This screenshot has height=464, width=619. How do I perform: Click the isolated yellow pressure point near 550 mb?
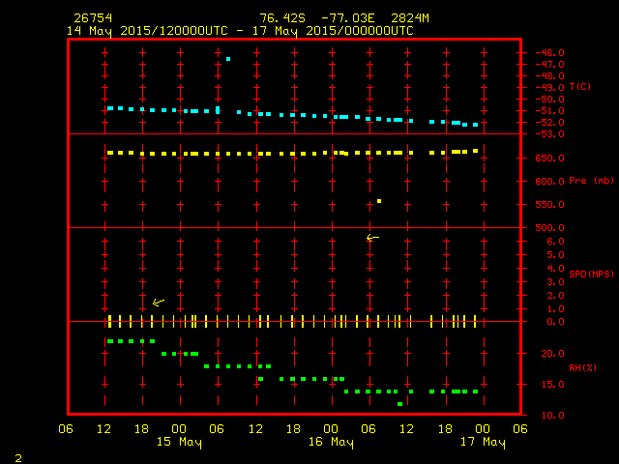coord(378,201)
